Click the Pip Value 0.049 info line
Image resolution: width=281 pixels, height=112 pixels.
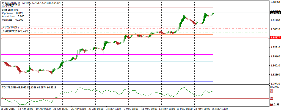click(x=12, y=13)
